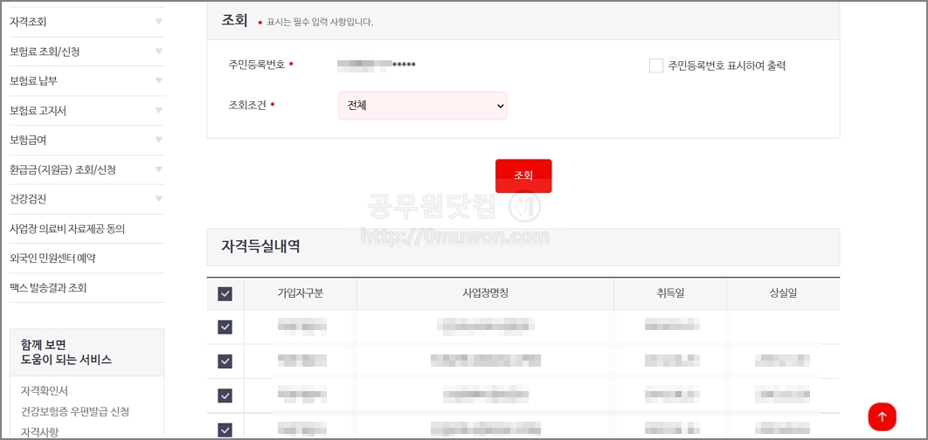Uncheck the third table row checkbox

(x=225, y=395)
